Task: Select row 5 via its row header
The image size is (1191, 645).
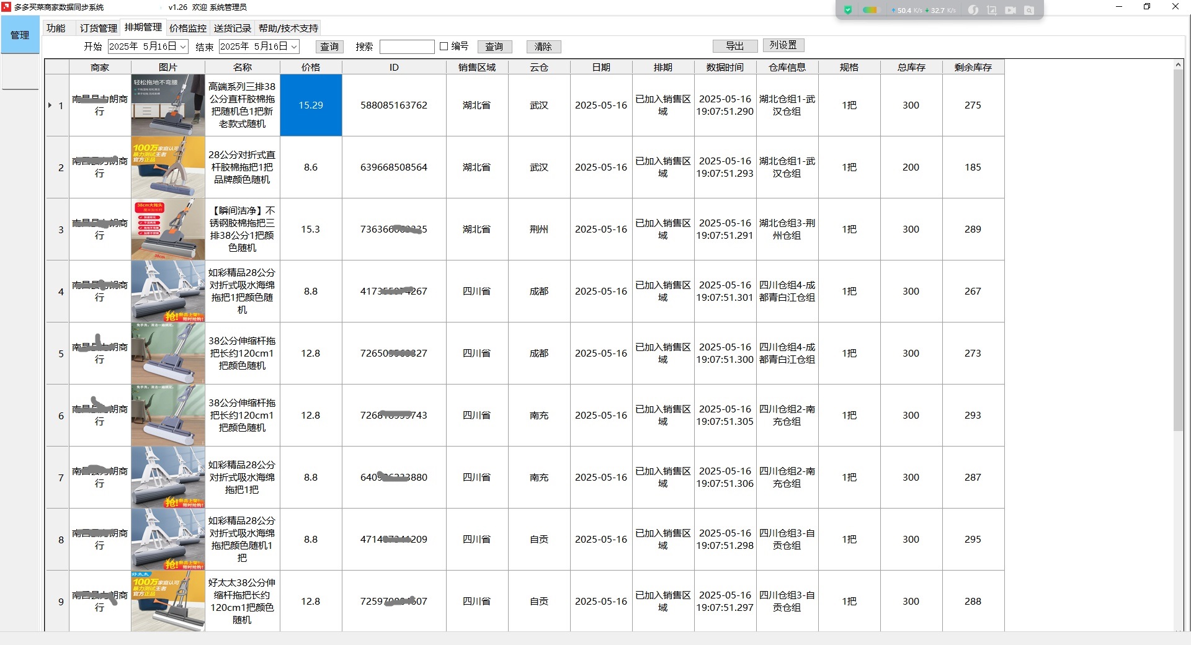Action: [x=56, y=354]
